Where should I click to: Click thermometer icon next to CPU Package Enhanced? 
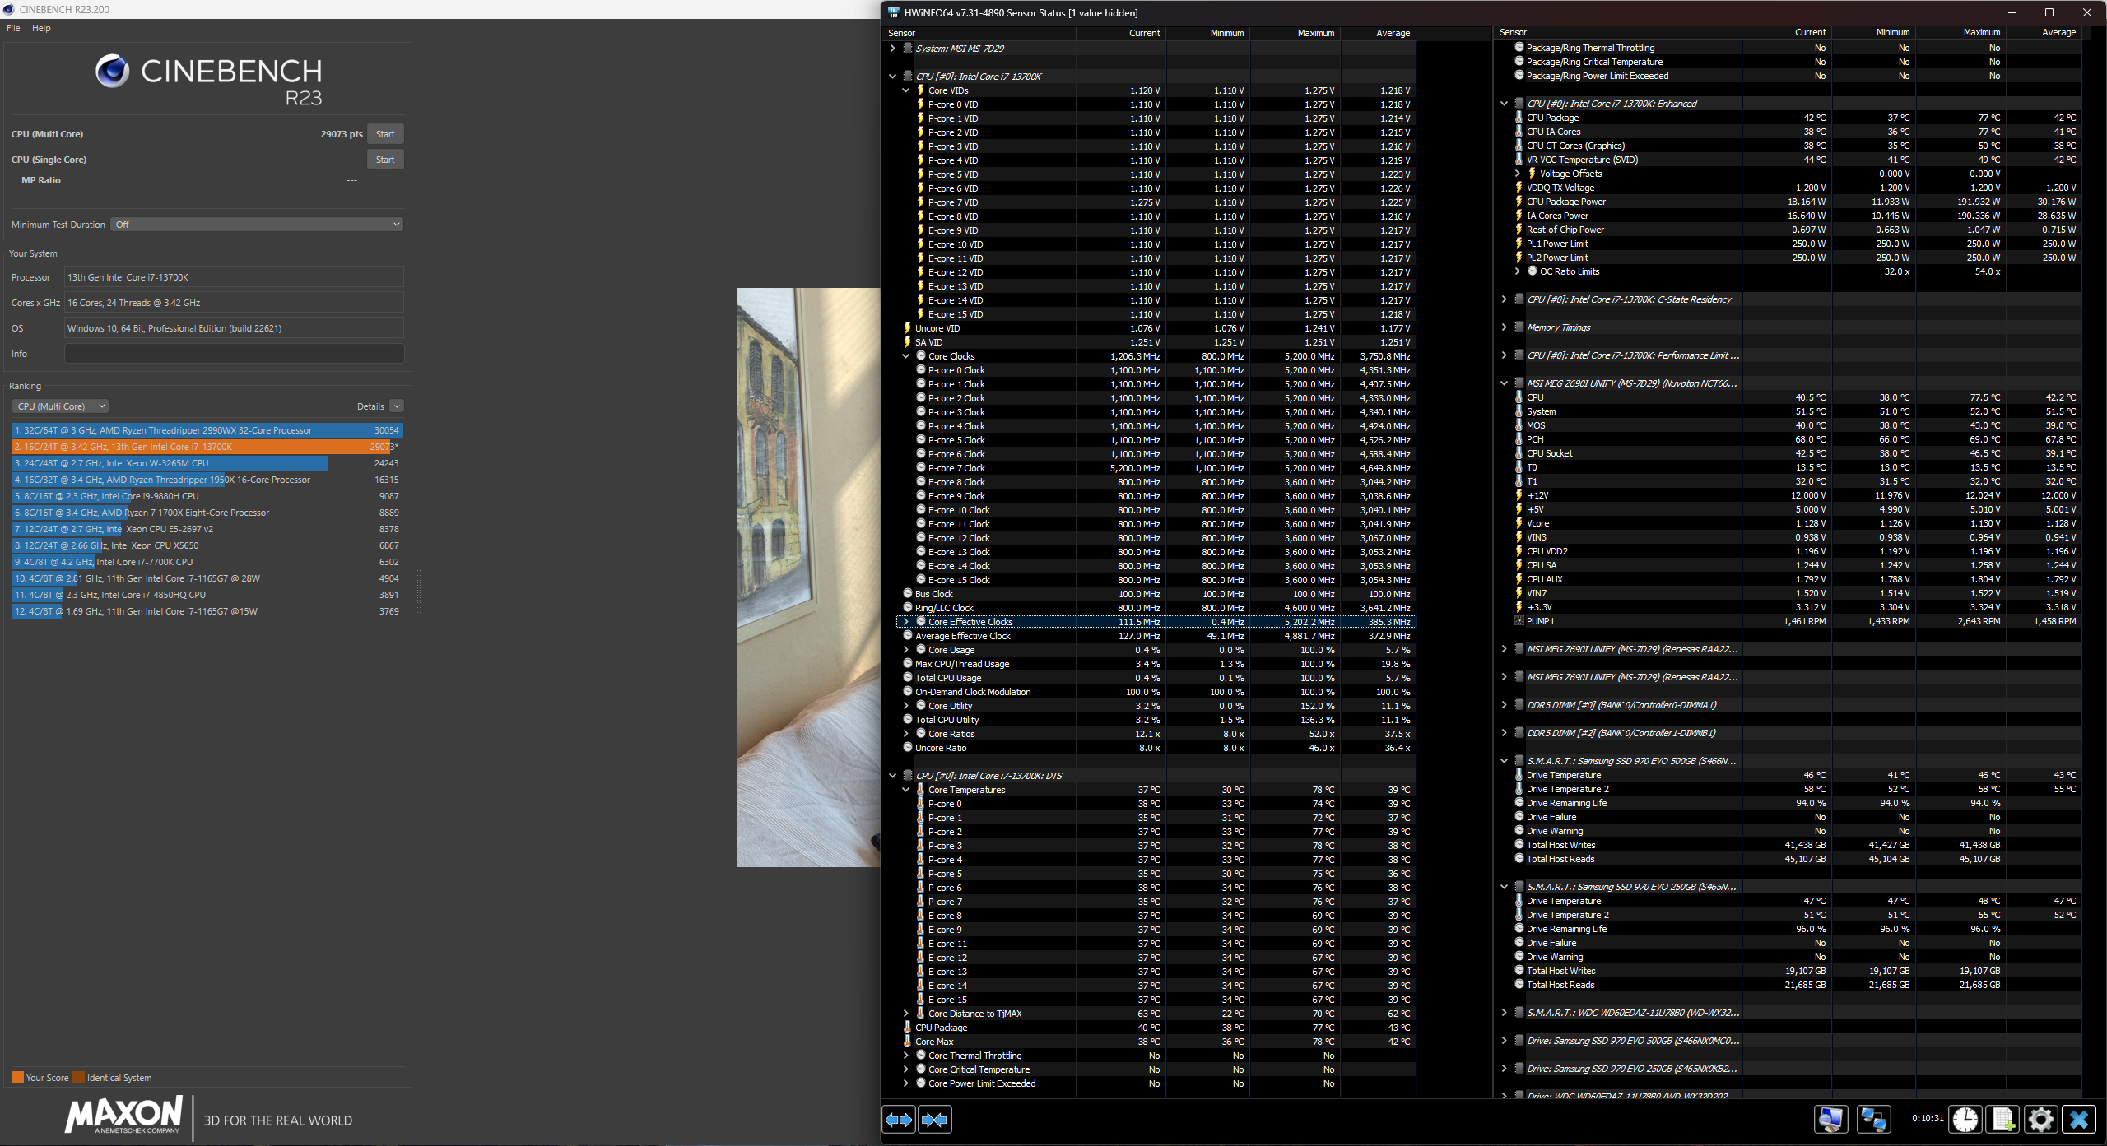coord(1519,118)
